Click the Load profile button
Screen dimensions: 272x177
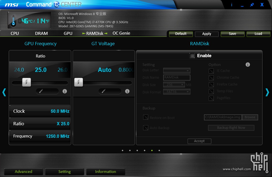click(258, 34)
